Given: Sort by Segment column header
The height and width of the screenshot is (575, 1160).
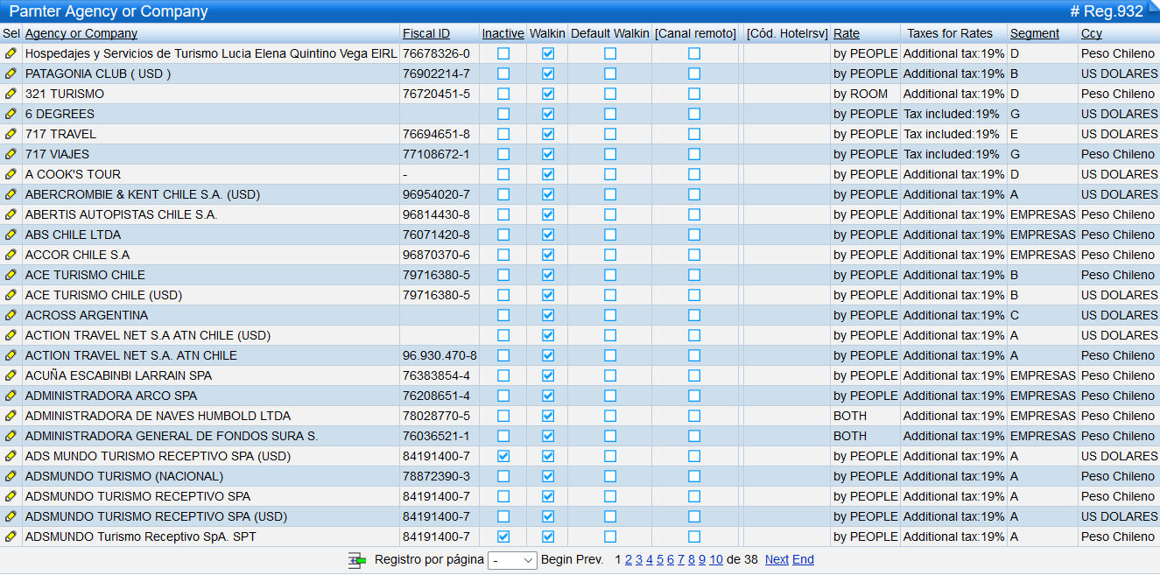Looking at the screenshot, I should pyautogui.click(x=1035, y=33).
